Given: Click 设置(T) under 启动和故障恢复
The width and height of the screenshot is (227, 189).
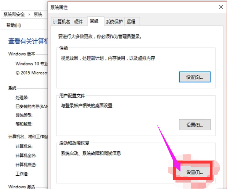Looking at the screenshot, I should (x=195, y=172).
